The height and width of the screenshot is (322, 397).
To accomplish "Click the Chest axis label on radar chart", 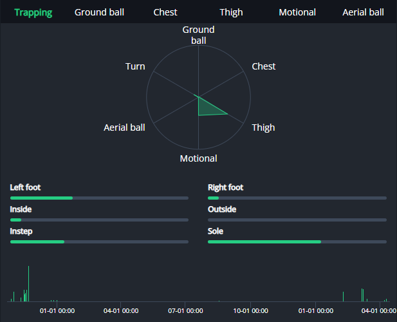I will [x=263, y=66].
